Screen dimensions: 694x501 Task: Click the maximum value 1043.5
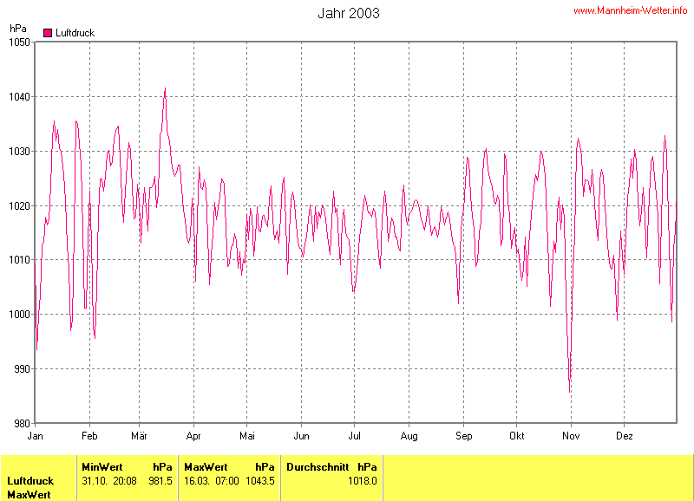pos(260,480)
